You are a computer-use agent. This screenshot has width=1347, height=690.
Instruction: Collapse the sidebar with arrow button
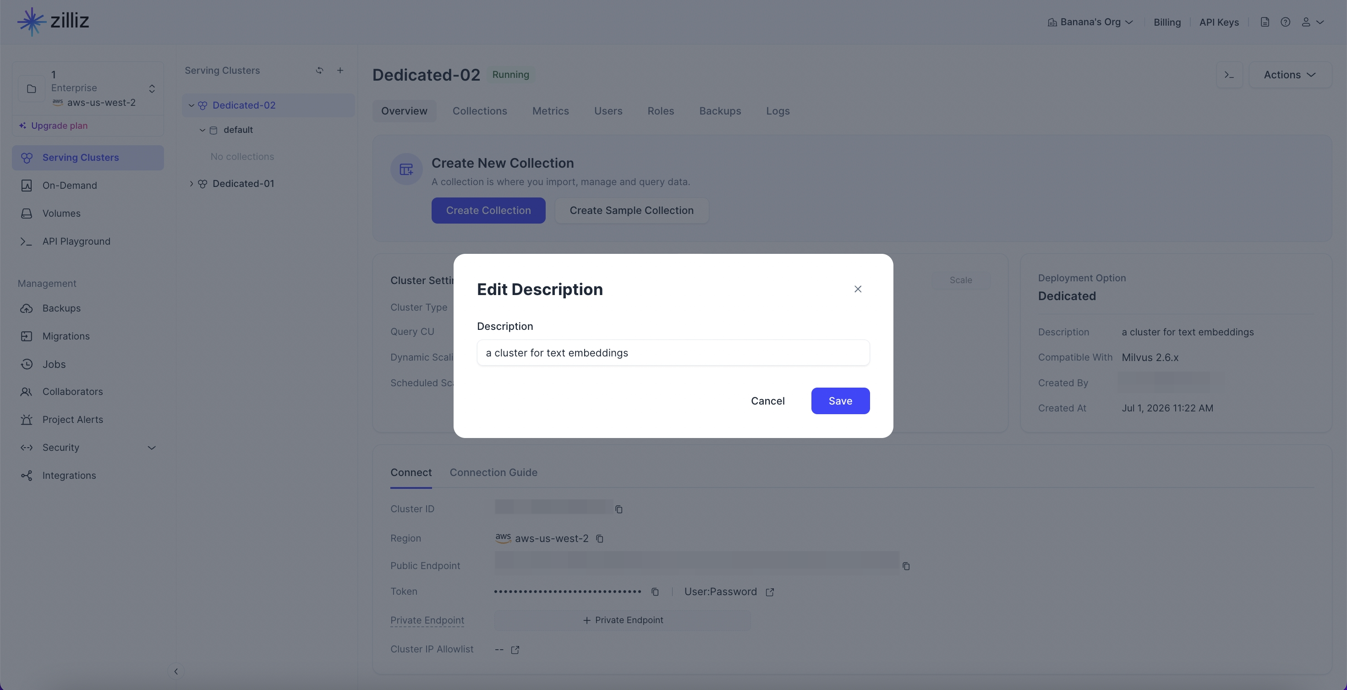click(175, 671)
